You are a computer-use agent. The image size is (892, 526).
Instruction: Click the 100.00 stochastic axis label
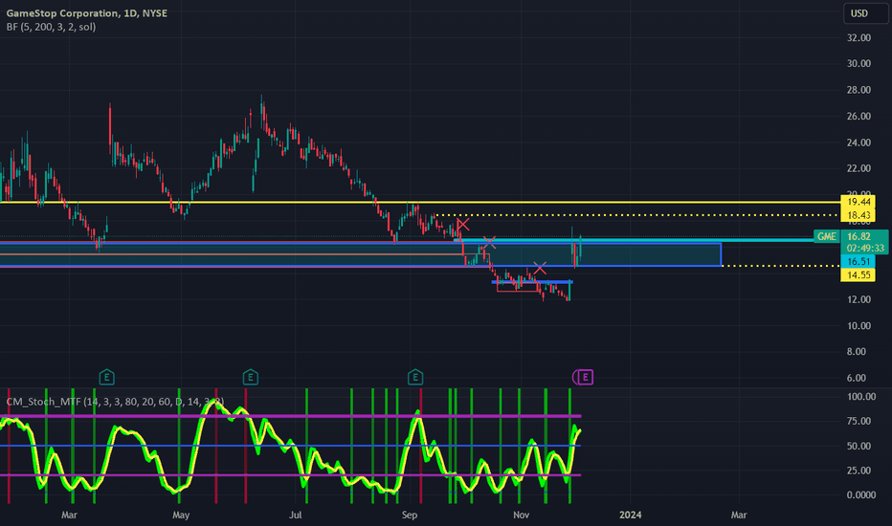pyautogui.click(x=861, y=396)
